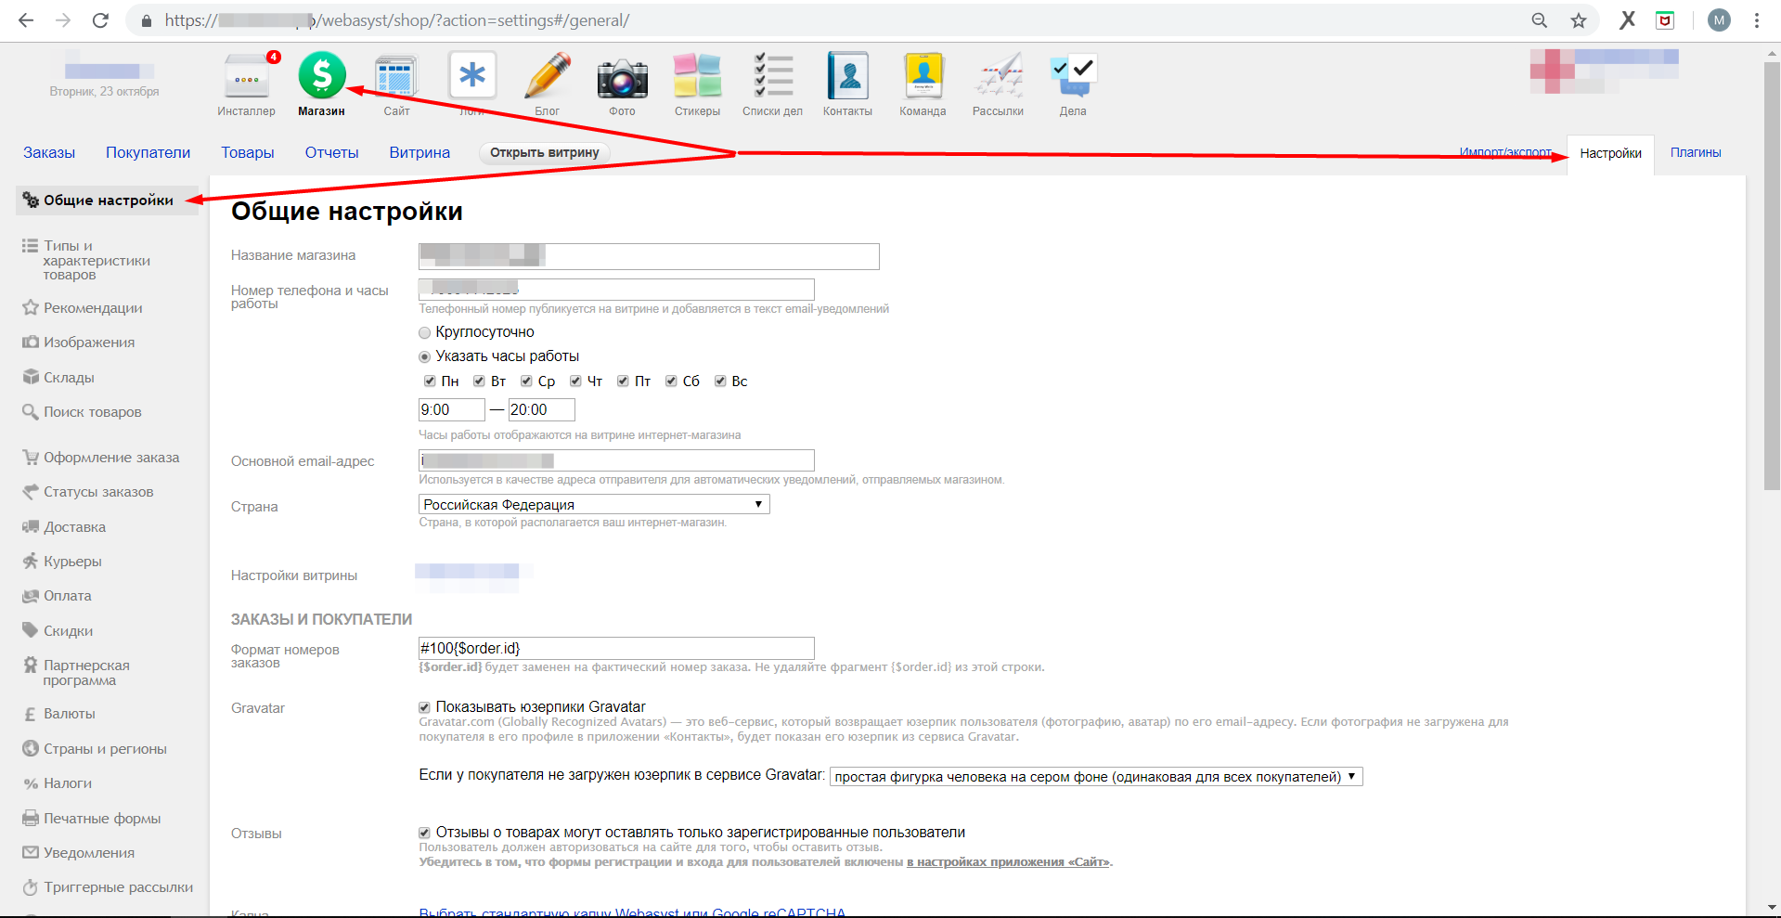The height and width of the screenshot is (918, 1781).
Task: Open the Chrome profile avatar M
Action: point(1719,20)
